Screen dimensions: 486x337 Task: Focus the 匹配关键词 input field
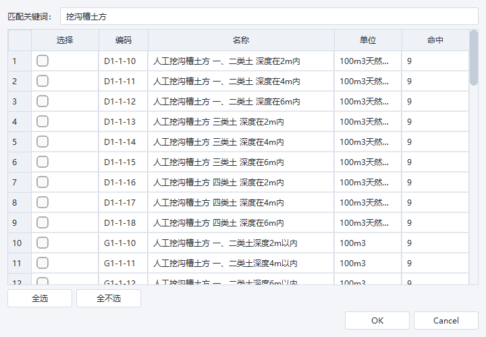click(269, 16)
